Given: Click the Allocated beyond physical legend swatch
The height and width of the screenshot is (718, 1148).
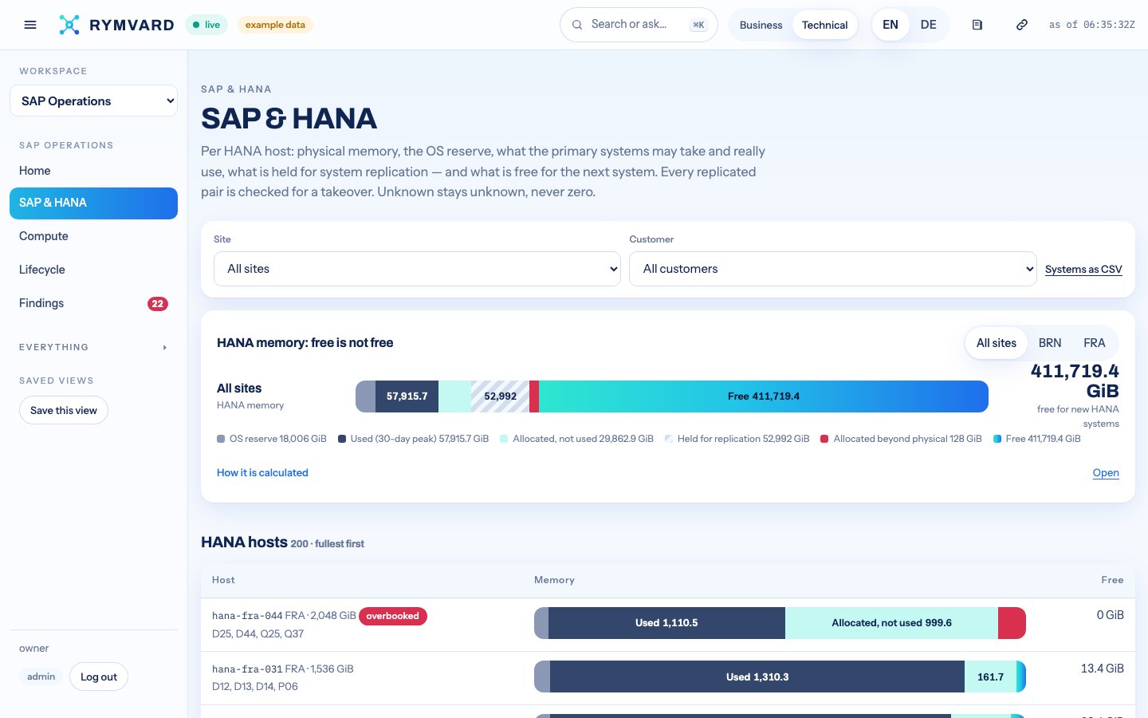Looking at the screenshot, I should pyautogui.click(x=824, y=439).
